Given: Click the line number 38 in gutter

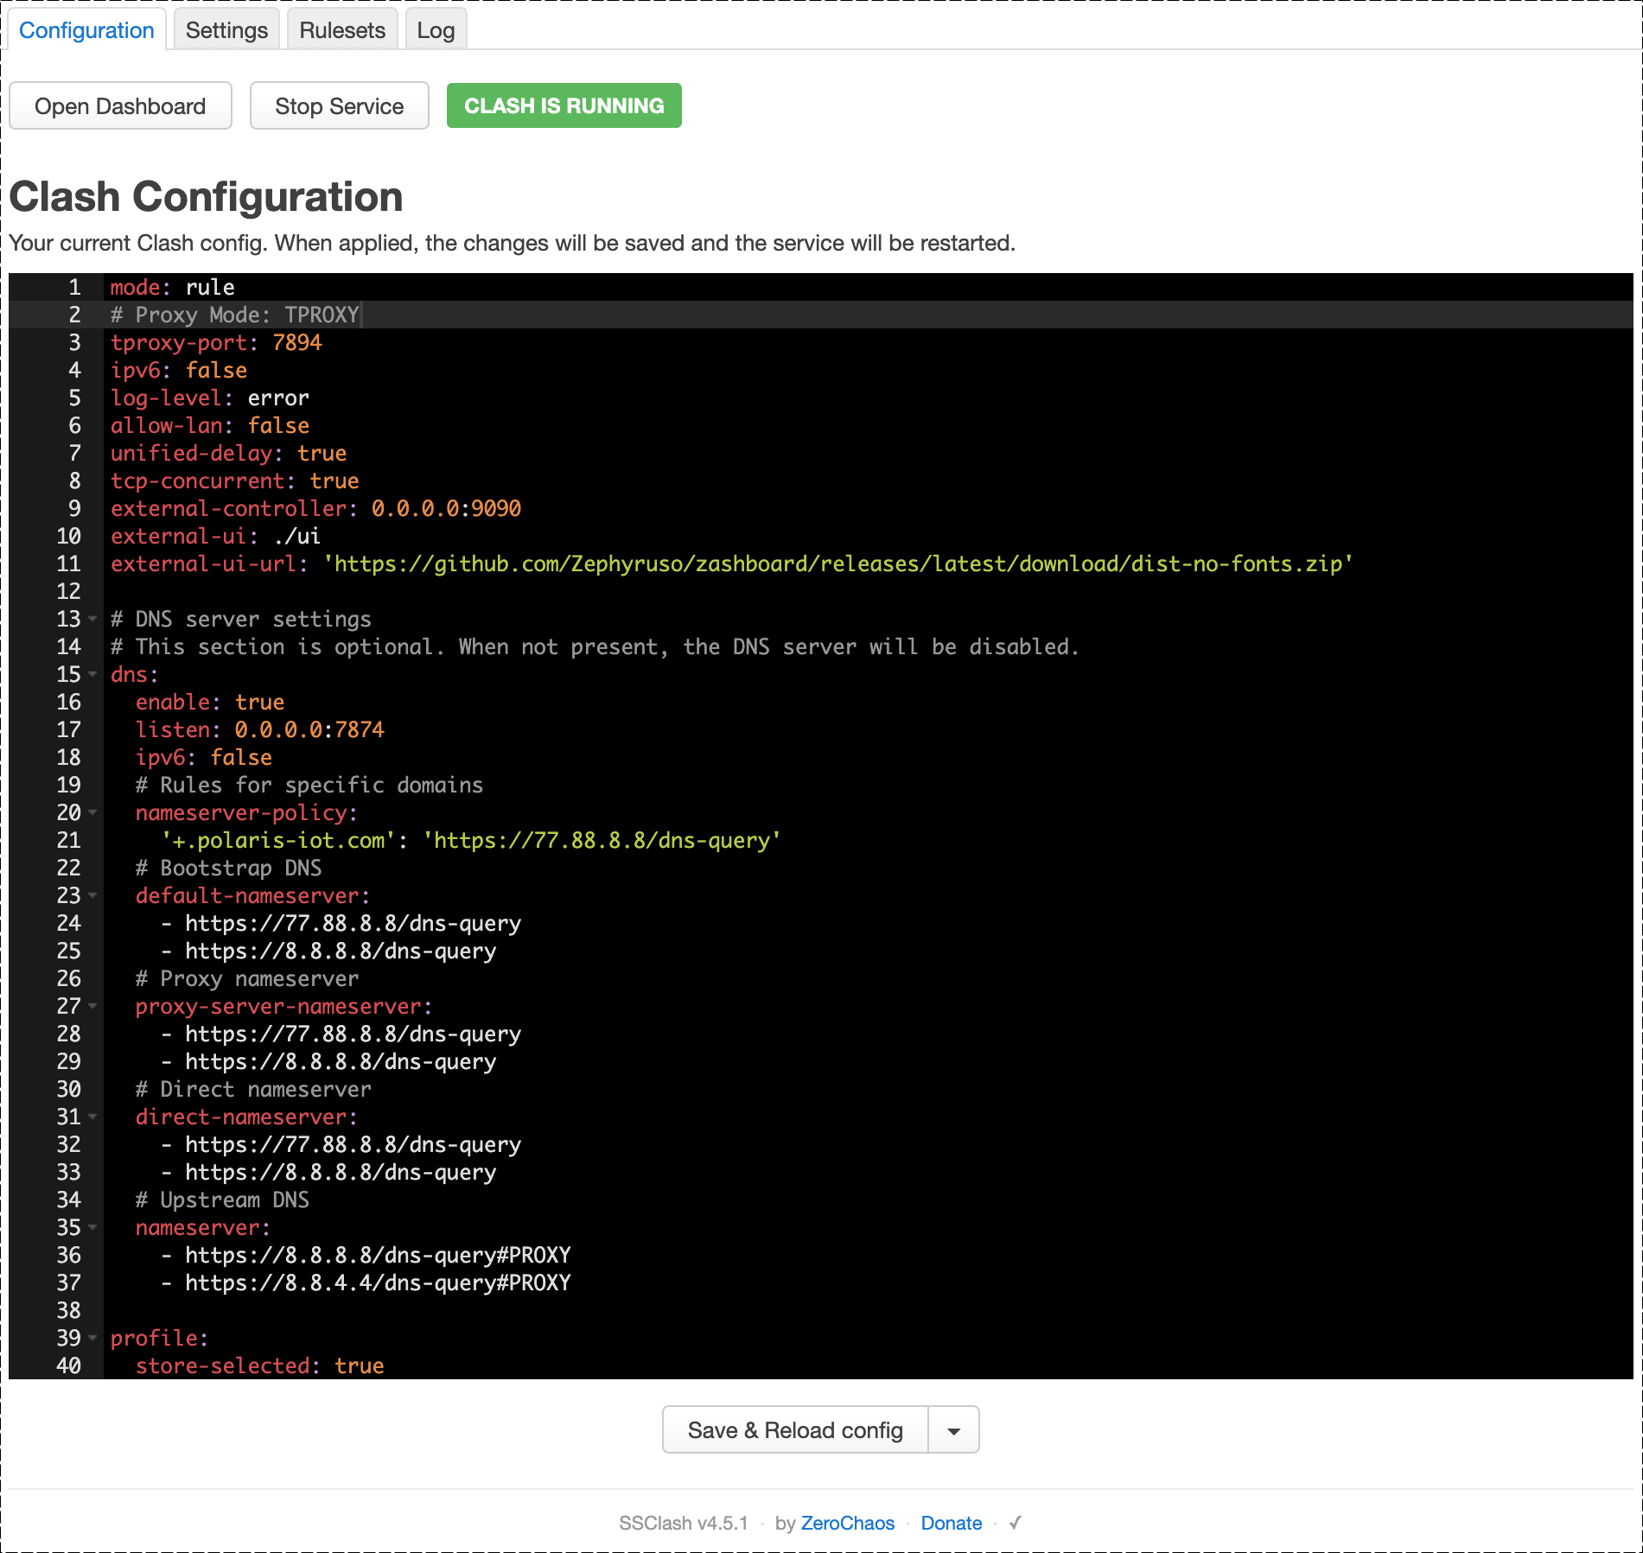Looking at the screenshot, I should [68, 1310].
